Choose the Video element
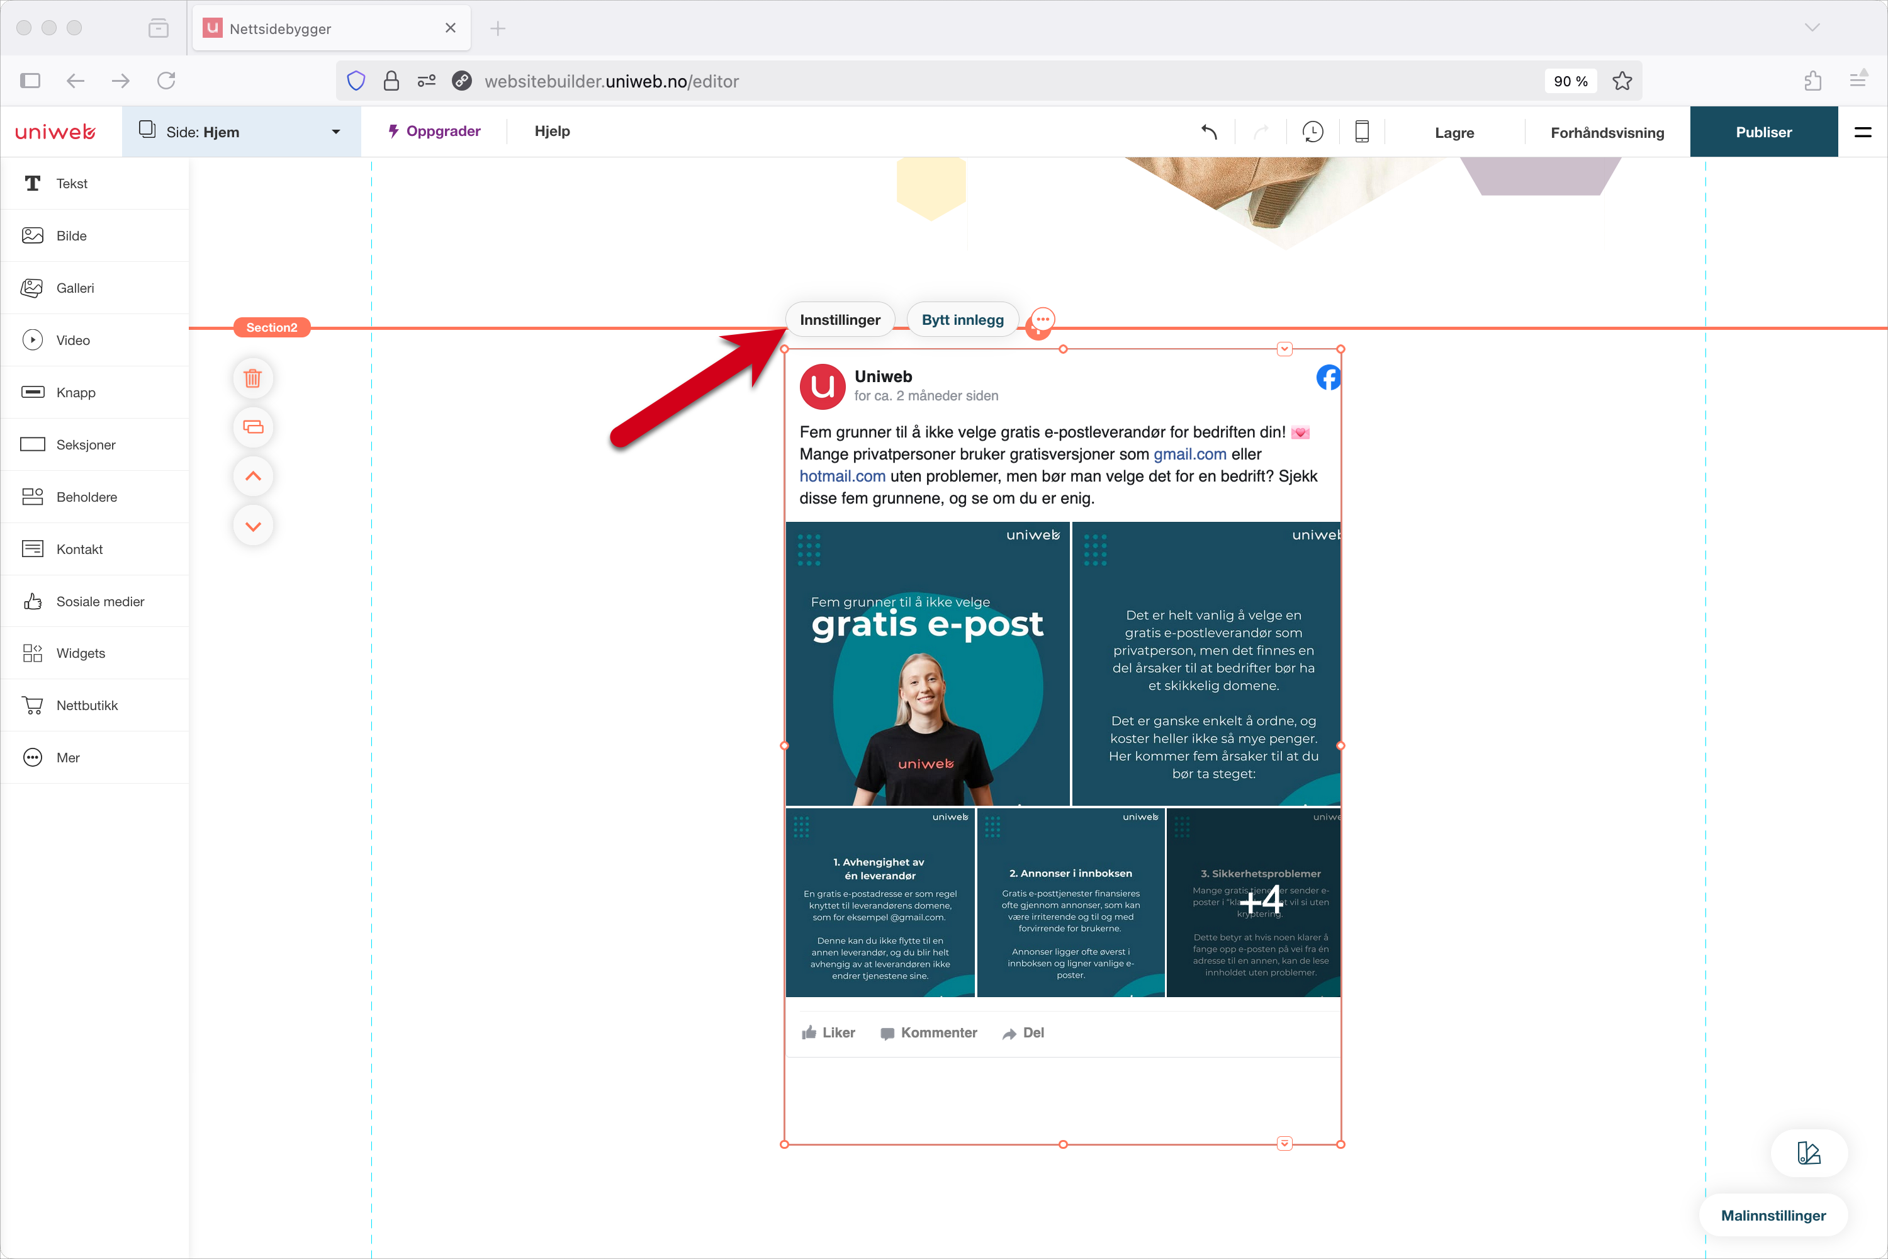The image size is (1888, 1259). tap(95, 340)
